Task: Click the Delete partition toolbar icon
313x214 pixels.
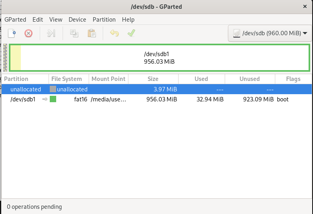Action: tap(28, 33)
